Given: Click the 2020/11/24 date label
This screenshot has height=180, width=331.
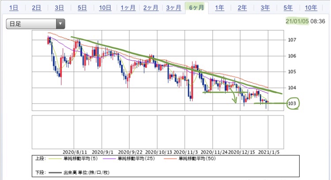Looking at the screenshot, I should [214, 152].
